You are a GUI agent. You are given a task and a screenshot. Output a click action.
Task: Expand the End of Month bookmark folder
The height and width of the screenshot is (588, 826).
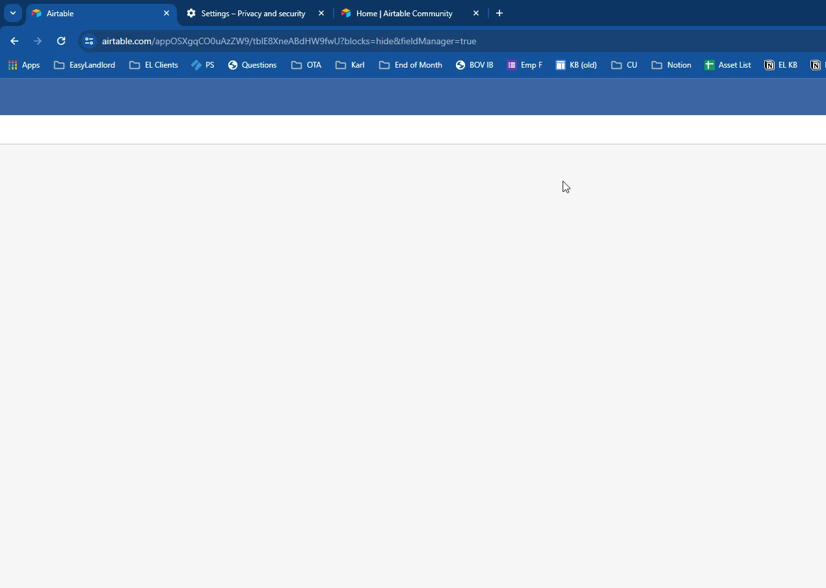tap(410, 65)
